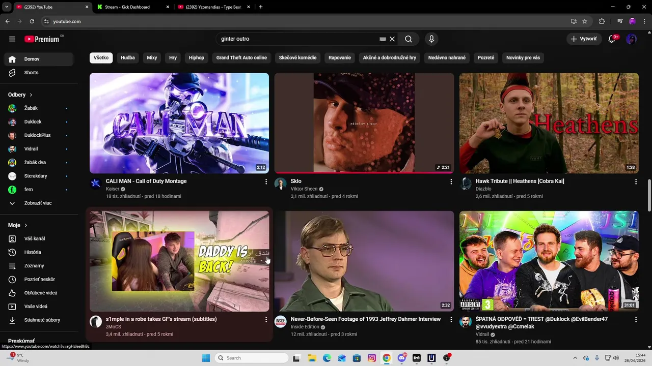Reload the page

(32, 21)
